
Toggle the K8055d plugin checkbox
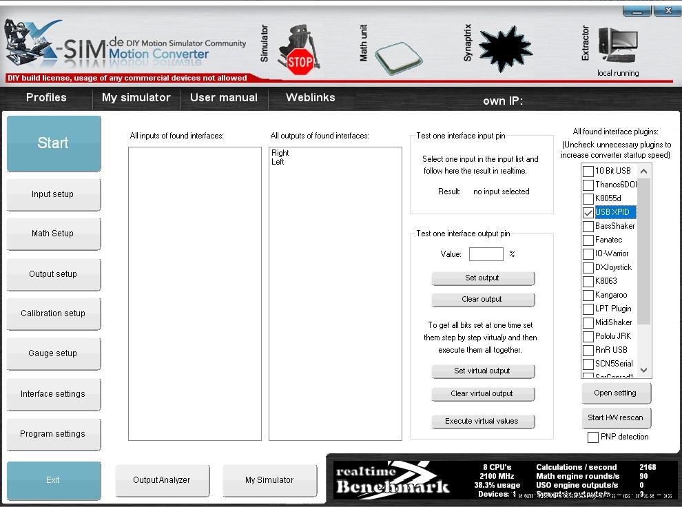[588, 198]
